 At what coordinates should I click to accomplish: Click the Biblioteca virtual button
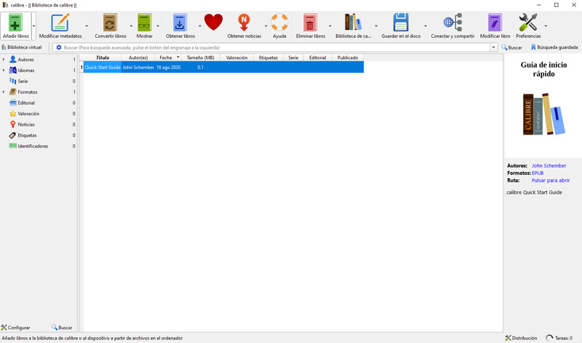click(x=22, y=47)
